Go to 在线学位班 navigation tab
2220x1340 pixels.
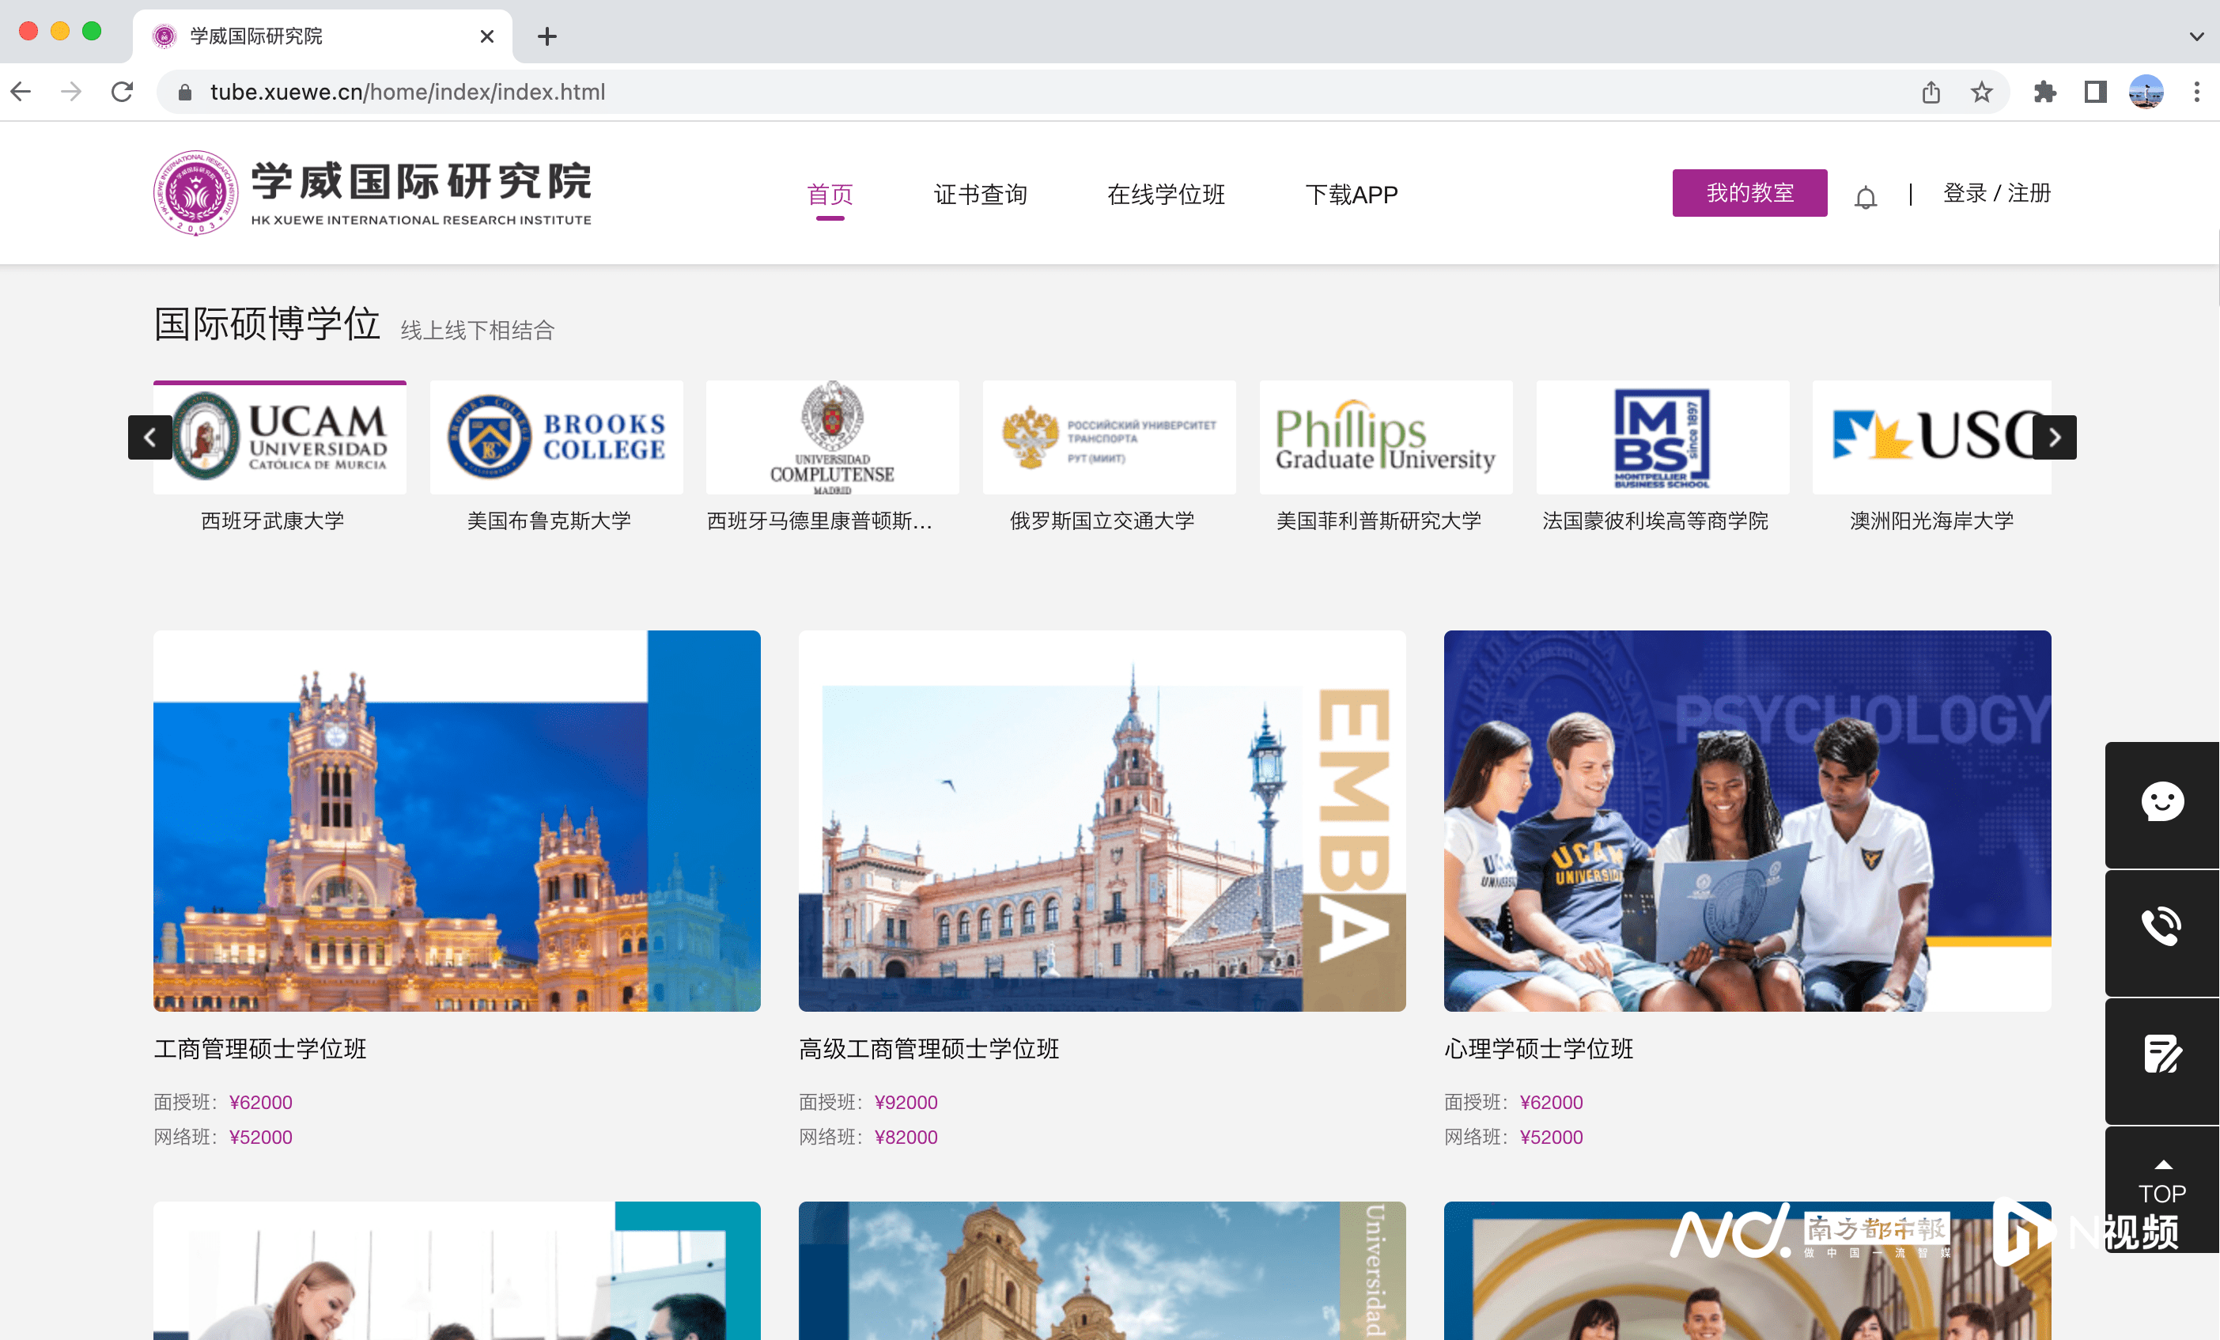pos(1165,195)
